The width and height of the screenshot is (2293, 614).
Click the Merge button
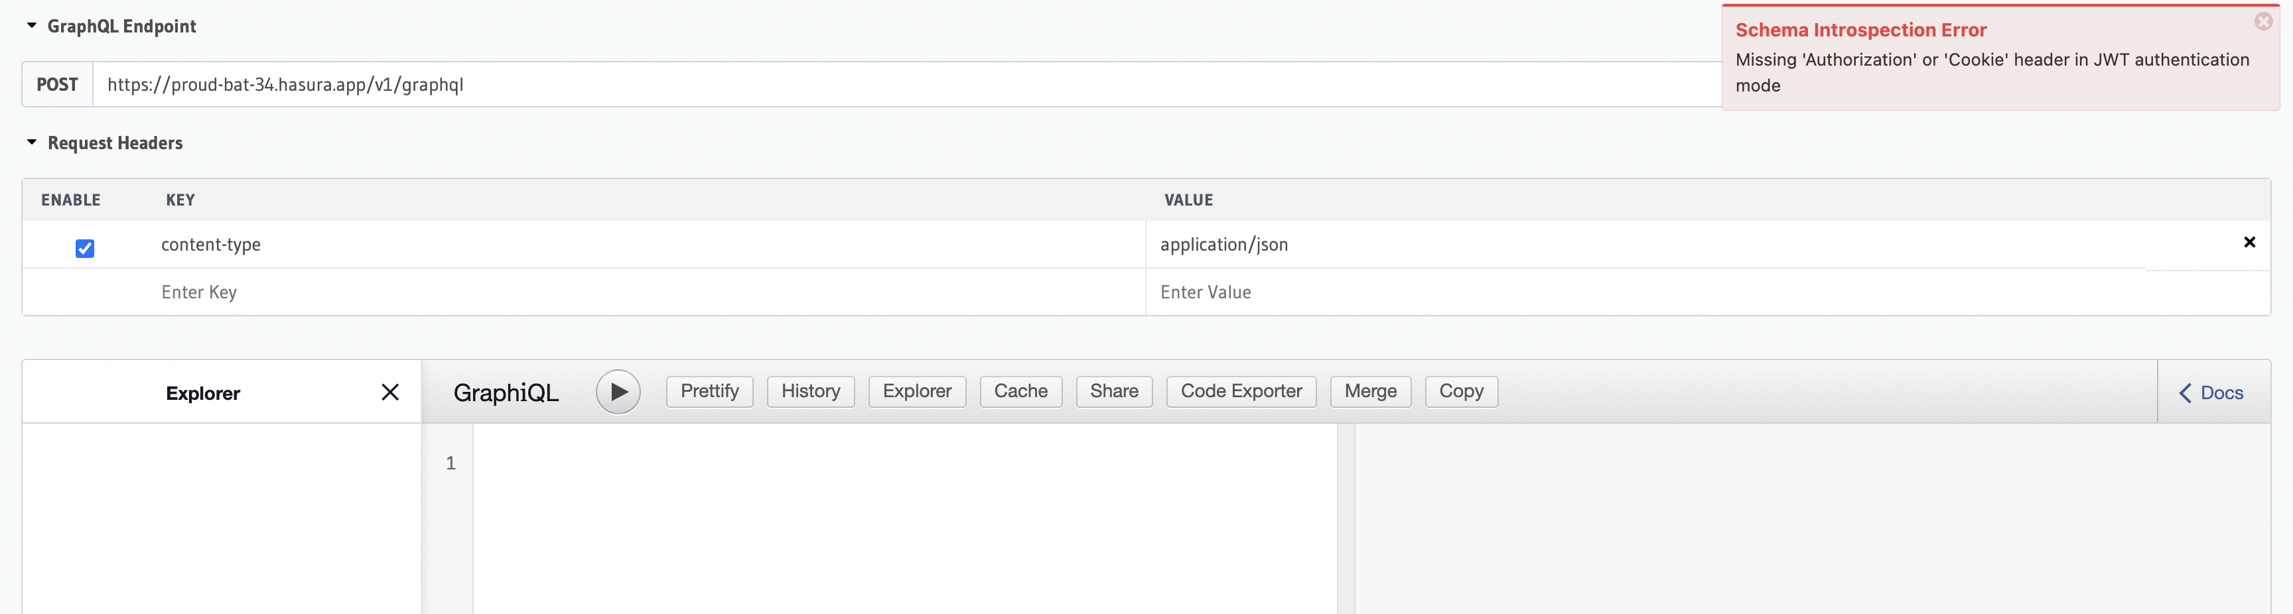pos(1369,391)
